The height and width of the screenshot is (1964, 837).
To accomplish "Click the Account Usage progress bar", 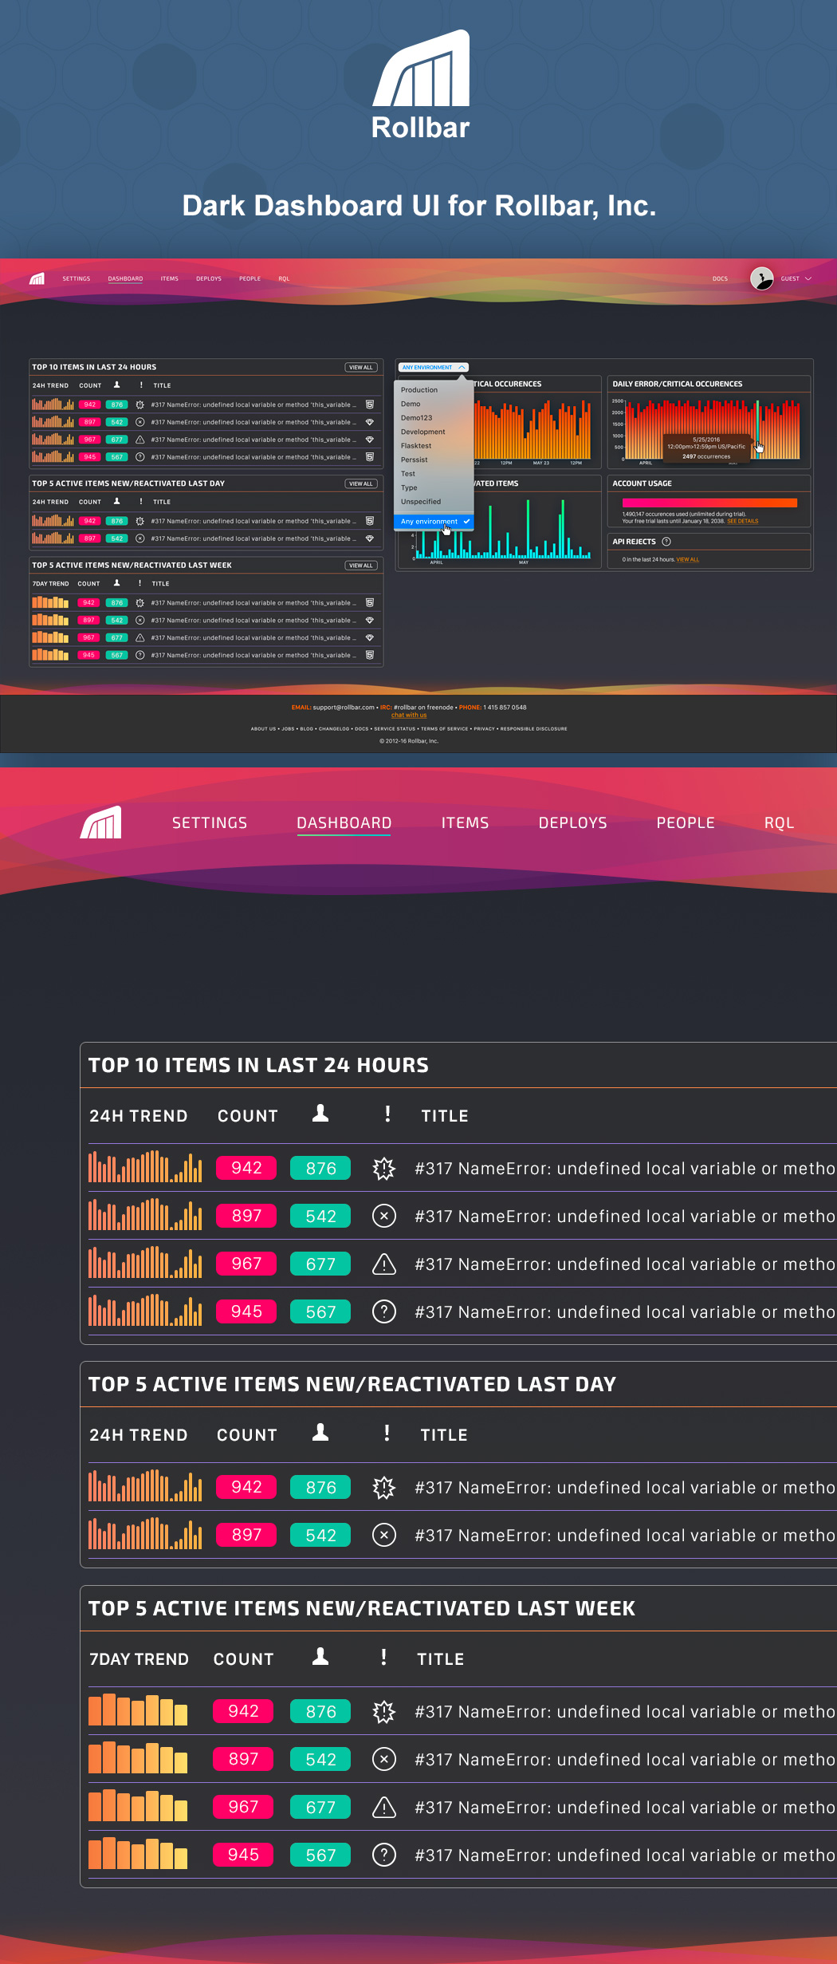I will pos(709,503).
